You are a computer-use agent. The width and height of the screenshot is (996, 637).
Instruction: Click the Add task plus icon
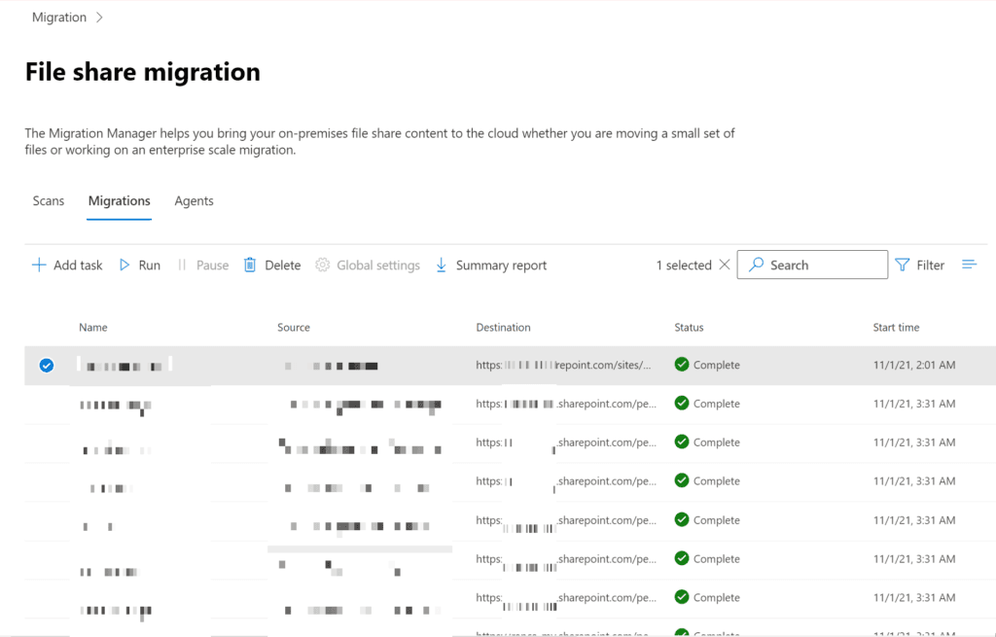click(x=39, y=265)
